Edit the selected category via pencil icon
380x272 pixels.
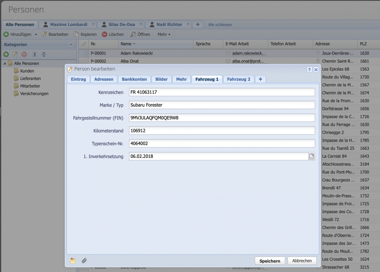[x=15, y=54]
